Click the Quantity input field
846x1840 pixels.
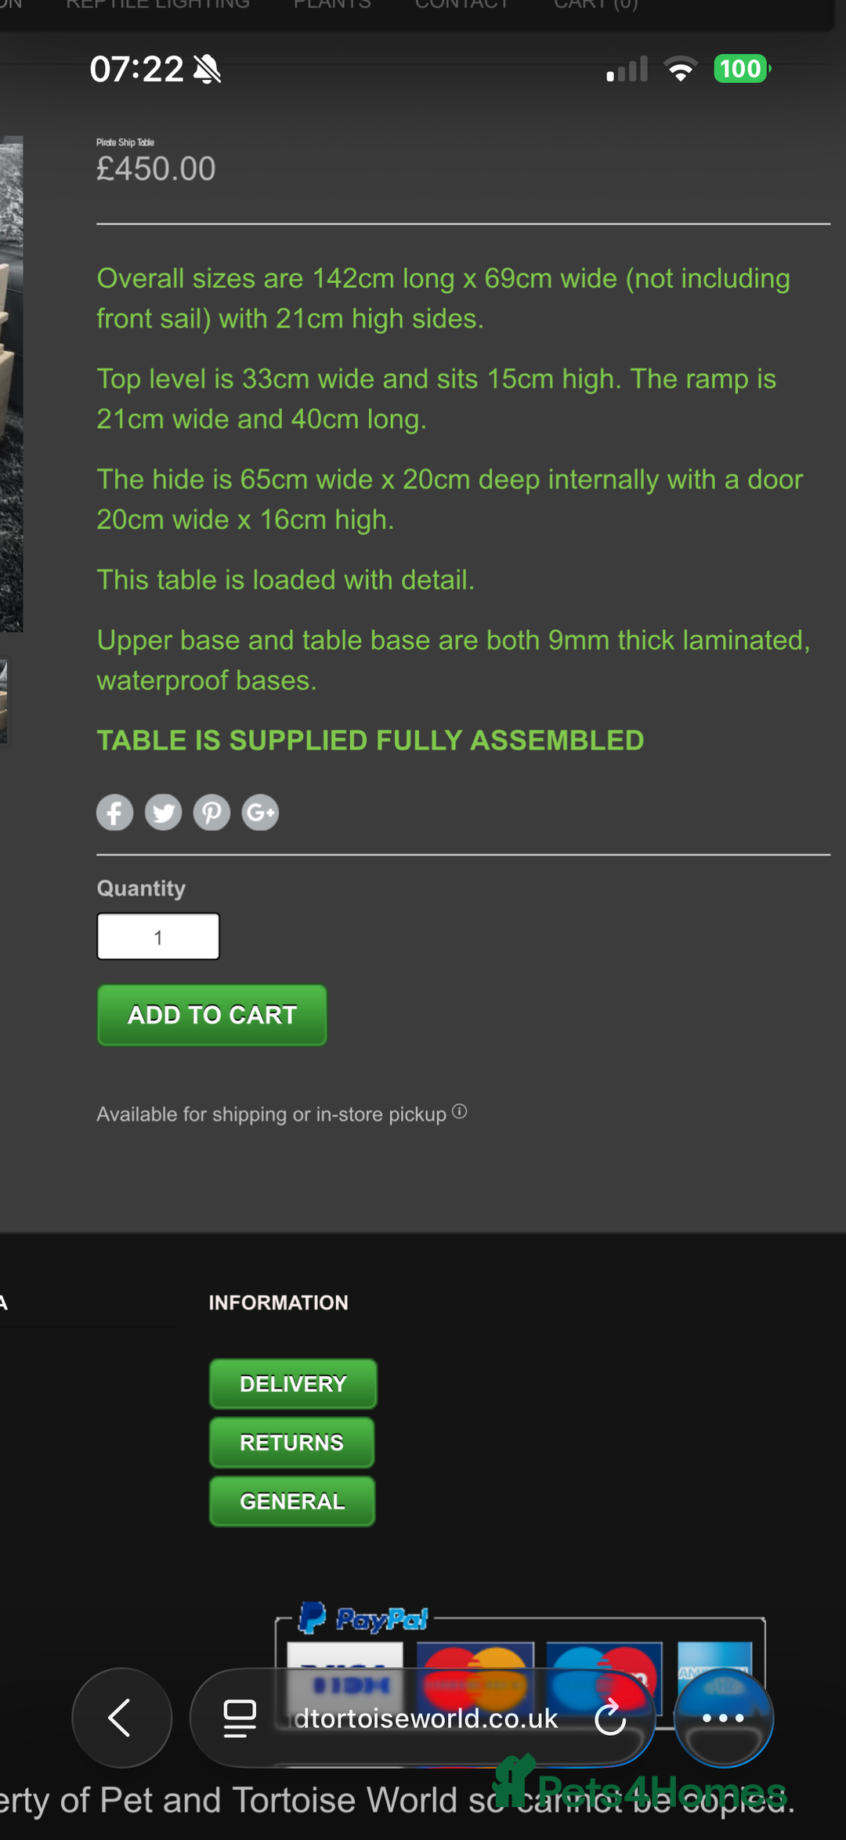pyautogui.click(x=158, y=936)
